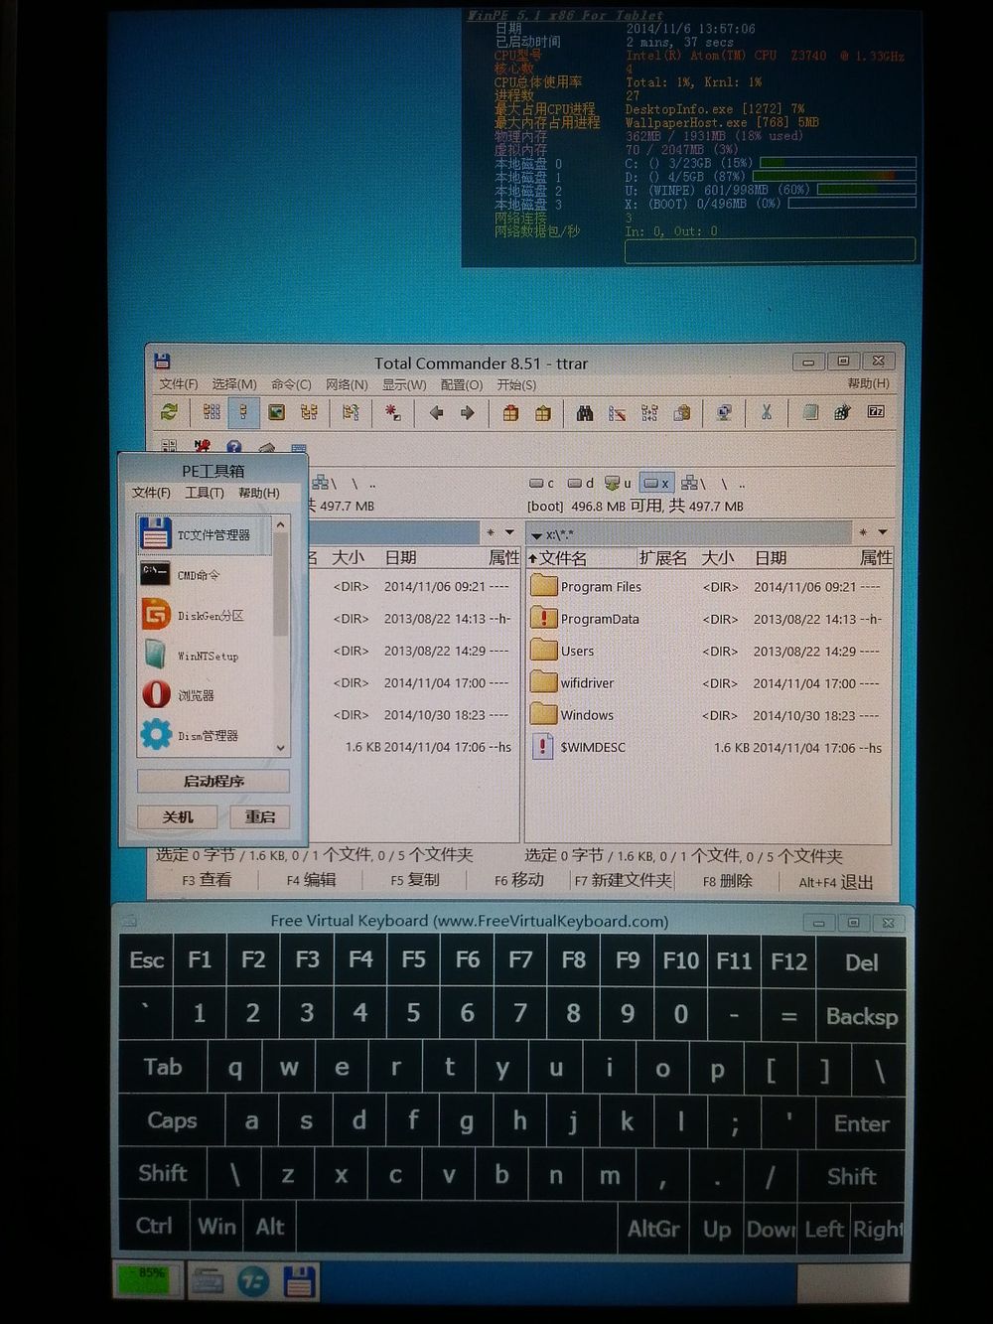Open 配置(O) menu in Total Commander
Image resolution: width=993 pixels, height=1324 pixels.
[462, 384]
